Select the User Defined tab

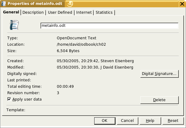[x=60, y=12]
